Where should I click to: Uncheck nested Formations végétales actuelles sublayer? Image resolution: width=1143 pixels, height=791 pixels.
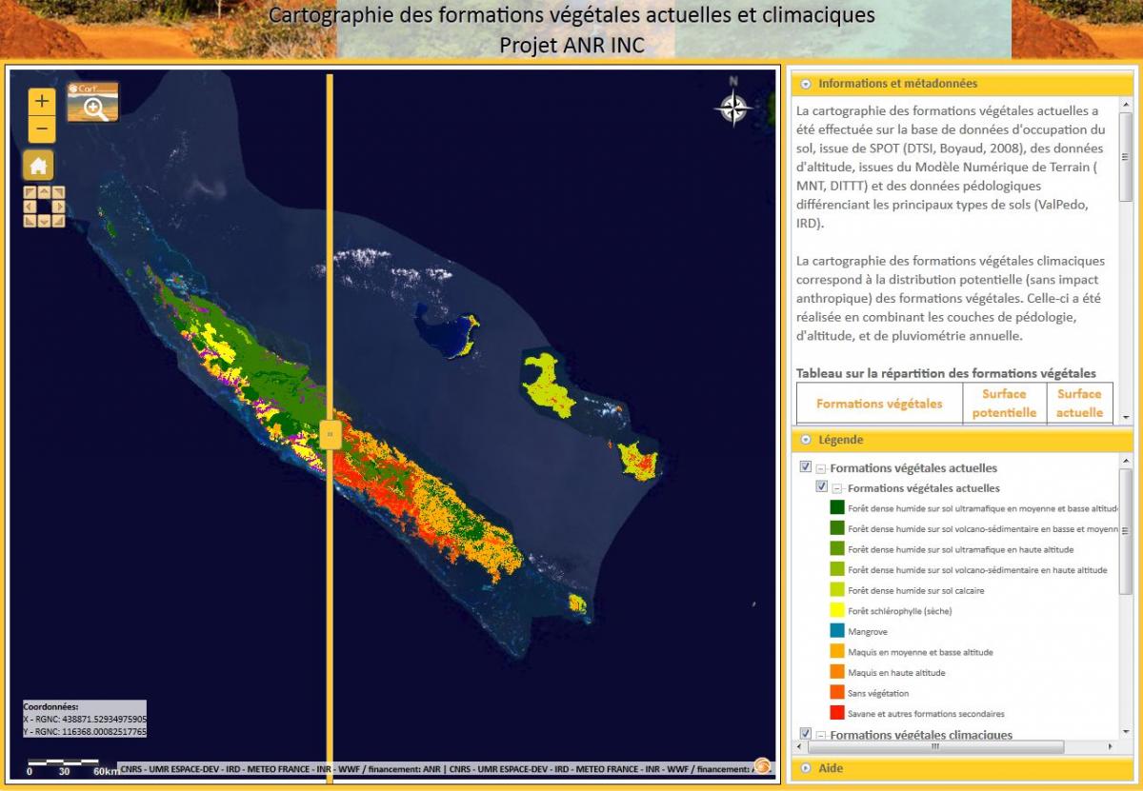click(822, 486)
